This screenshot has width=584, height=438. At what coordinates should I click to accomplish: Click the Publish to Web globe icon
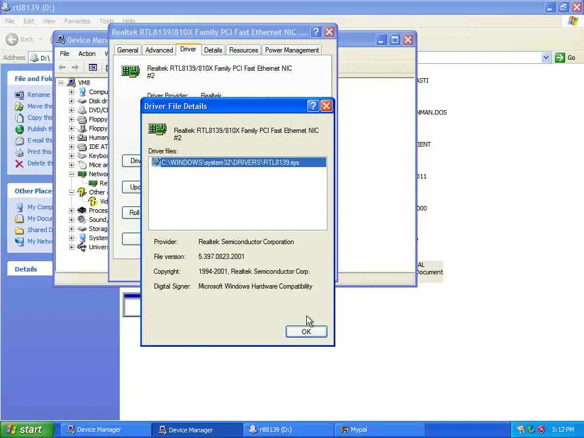(19, 129)
